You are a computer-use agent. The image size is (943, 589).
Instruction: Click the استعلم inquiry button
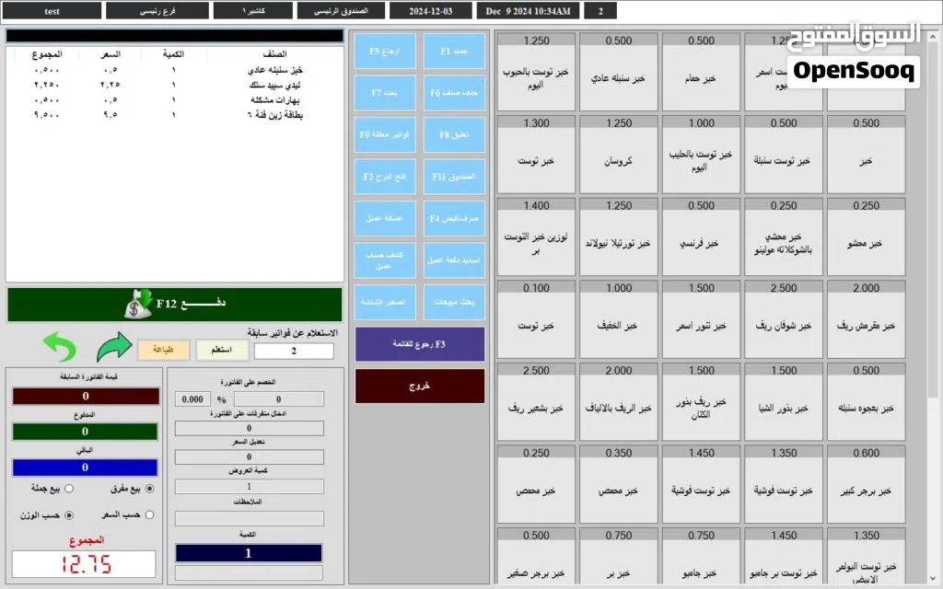(x=222, y=350)
